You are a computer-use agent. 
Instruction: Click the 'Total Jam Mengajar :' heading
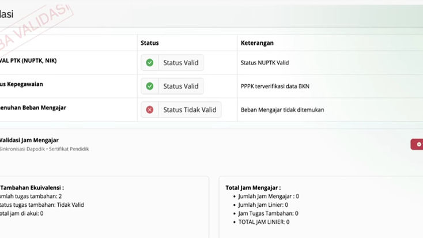(253, 188)
